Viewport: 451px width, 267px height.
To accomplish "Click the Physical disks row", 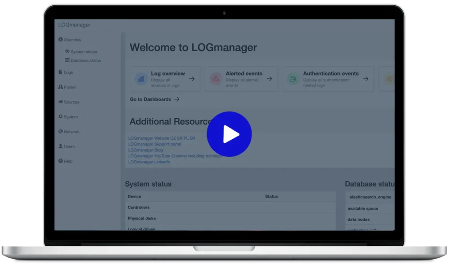I will point(230,219).
